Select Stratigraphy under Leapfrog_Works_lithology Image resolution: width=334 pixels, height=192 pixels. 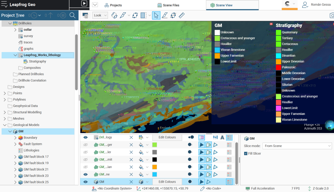click(37, 61)
